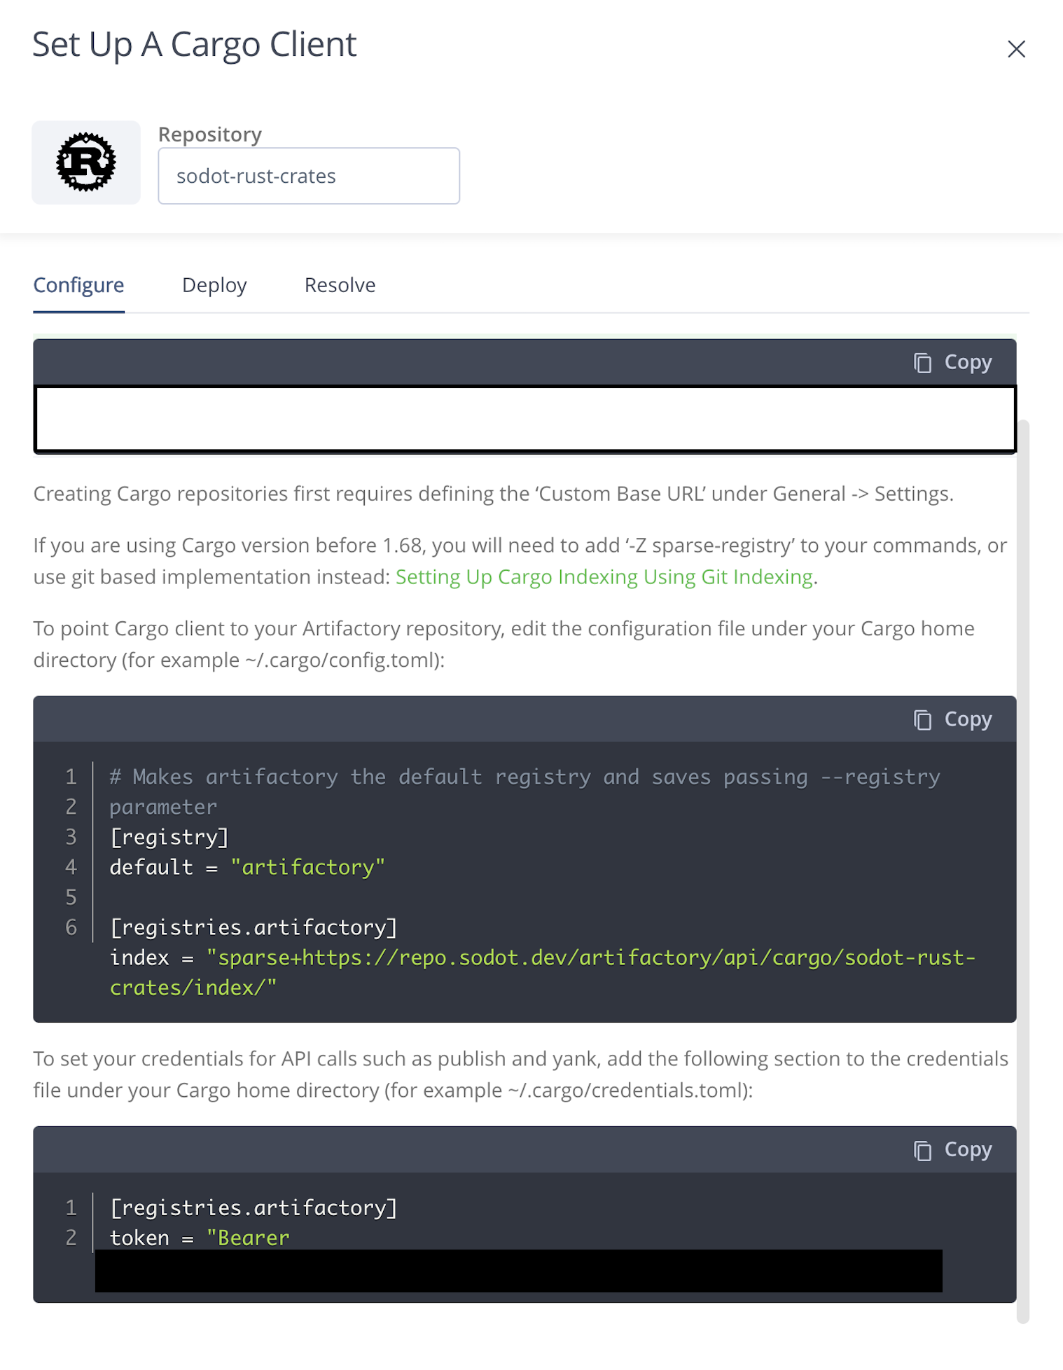Click the '[registry]' code line
Image resolution: width=1063 pixels, height=1370 pixels.
coord(169,837)
